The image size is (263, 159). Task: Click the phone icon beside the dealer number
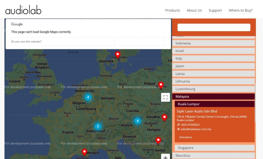pyautogui.click(x=178, y=125)
